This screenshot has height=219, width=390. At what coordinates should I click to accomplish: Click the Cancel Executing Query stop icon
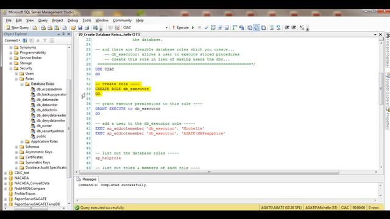199,27
